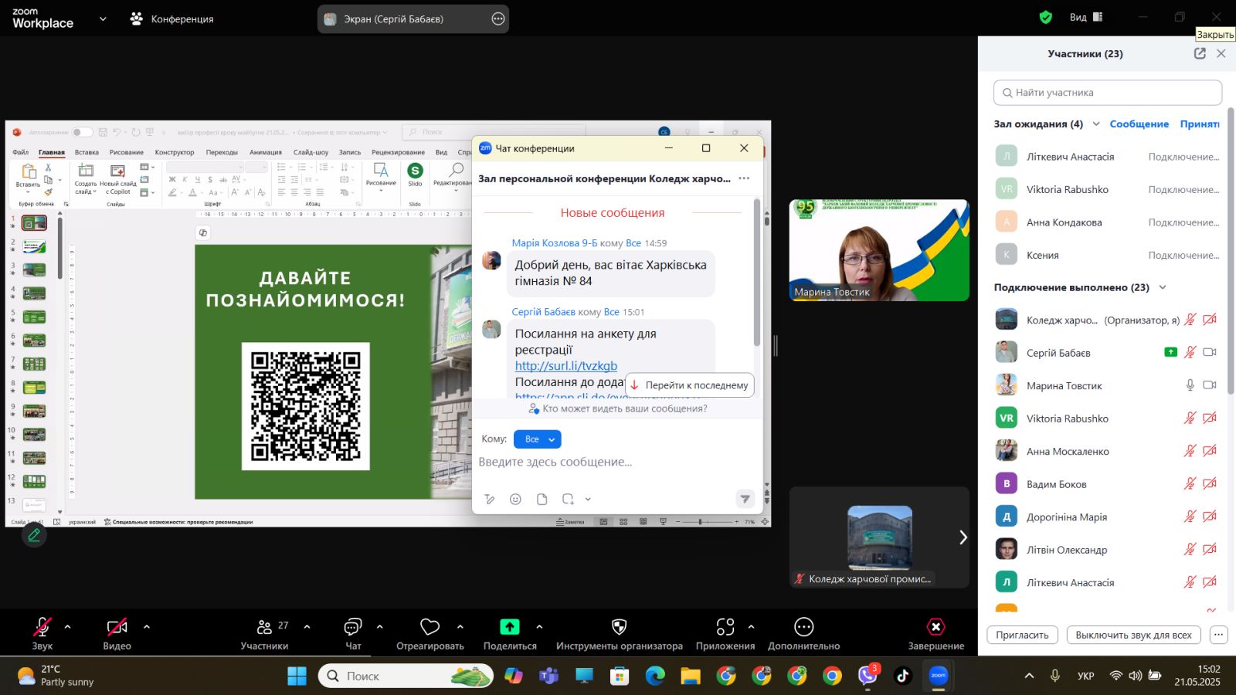Open the Вид view menu
This screenshot has width=1236, height=695.
coord(1086,17)
